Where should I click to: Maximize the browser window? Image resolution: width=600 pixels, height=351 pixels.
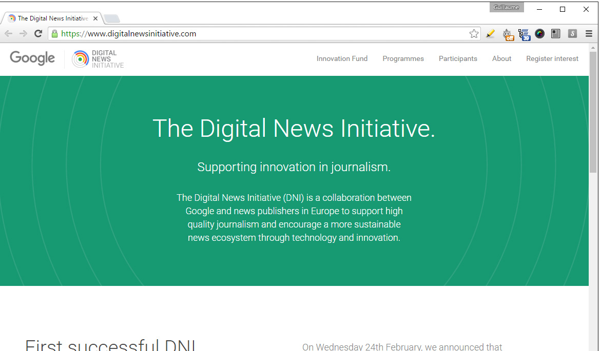pos(562,9)
